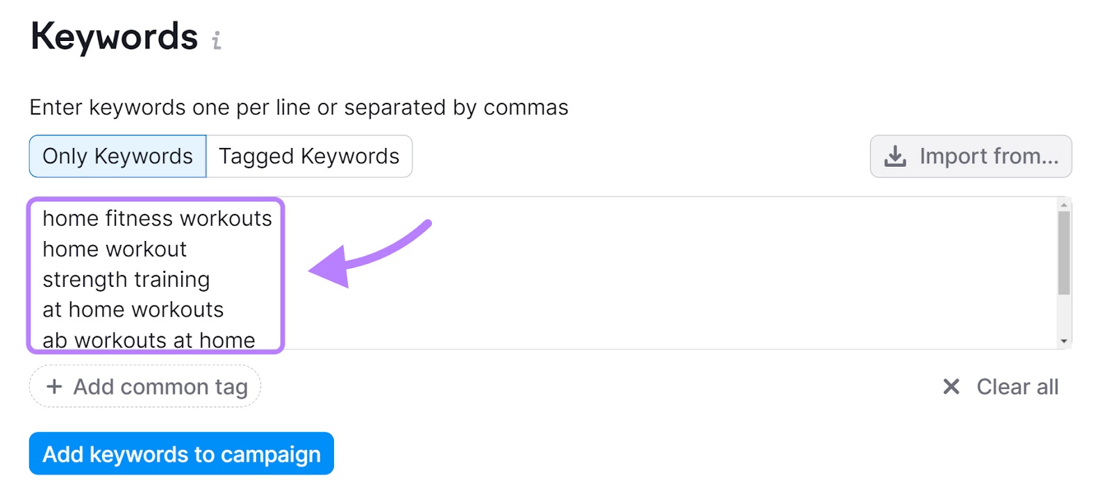Click the "ab workouts at home" line

click(x=149, y=340)
